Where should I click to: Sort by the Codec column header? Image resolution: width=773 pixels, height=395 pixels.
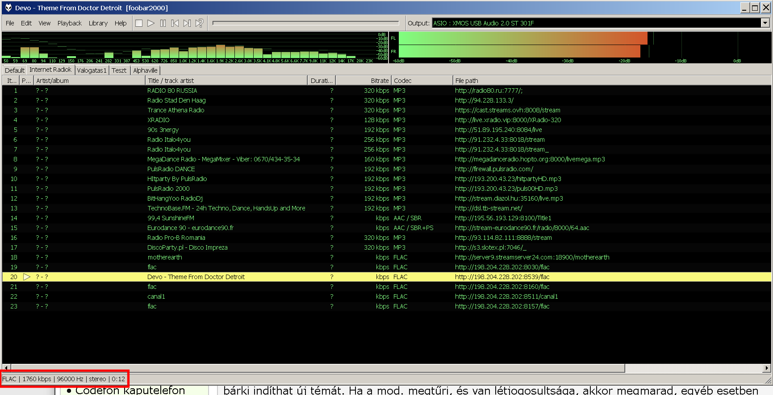point(422,81)
